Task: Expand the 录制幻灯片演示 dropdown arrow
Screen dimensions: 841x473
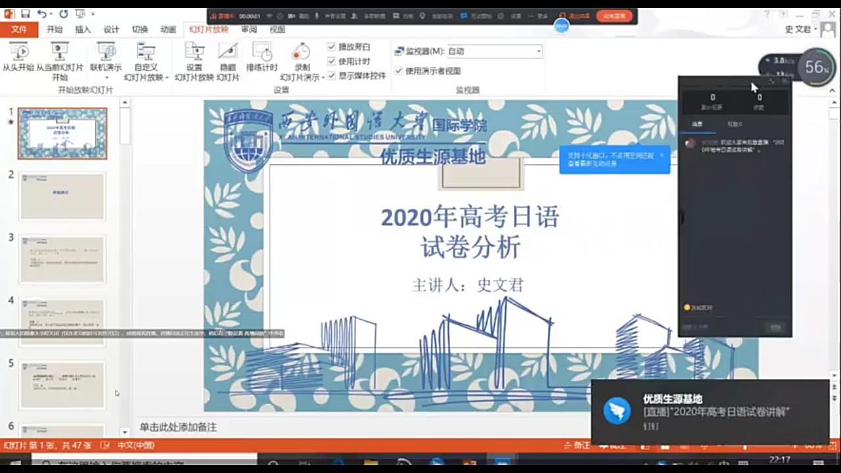Action: tap(323, 78)
